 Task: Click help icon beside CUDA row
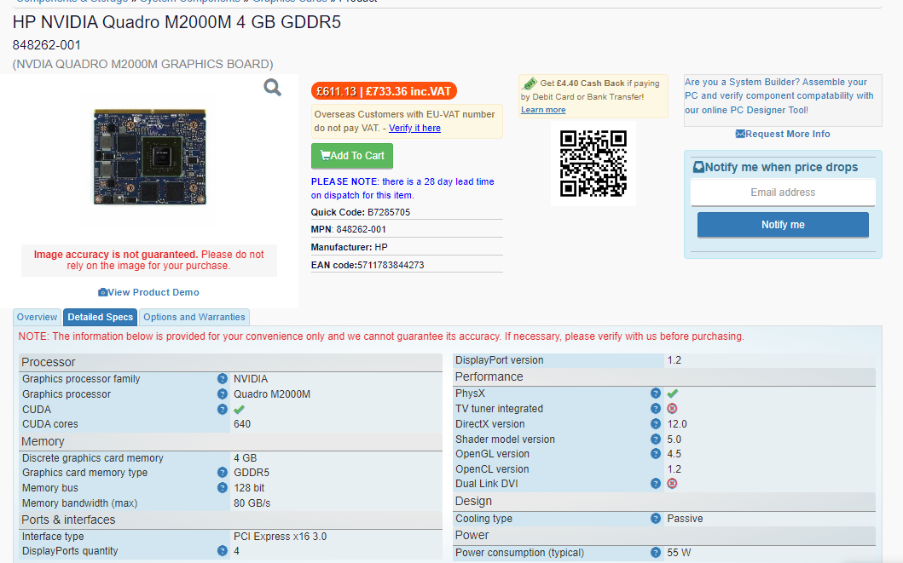(x=222, y=410)
